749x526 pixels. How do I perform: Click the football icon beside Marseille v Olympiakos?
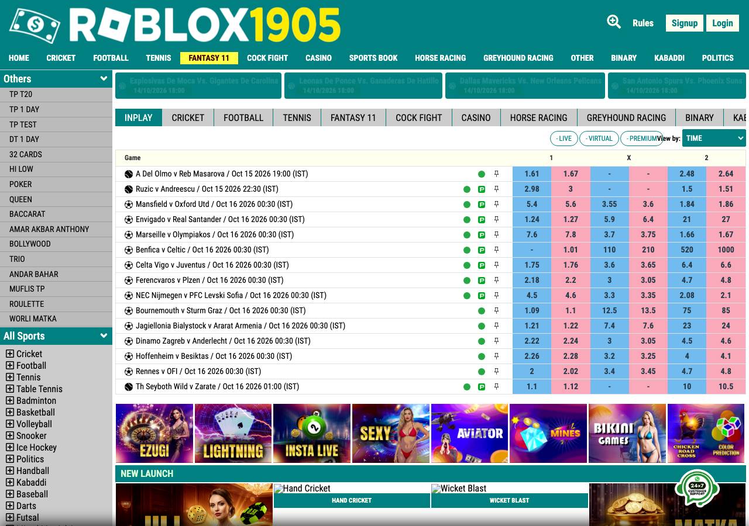129,234
